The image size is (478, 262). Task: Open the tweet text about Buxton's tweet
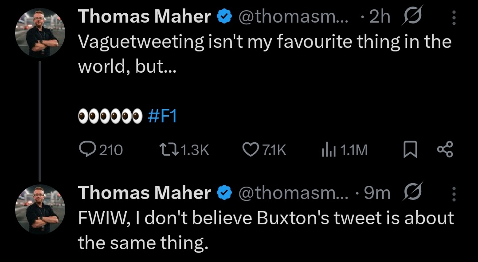tap(266, 231)
